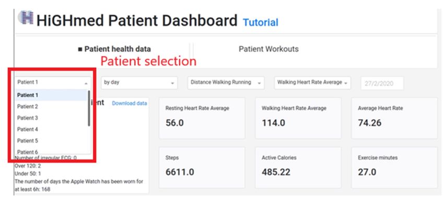Select the Exercise minutes card
Screen dimensions: 444x197
click(394, 167)
